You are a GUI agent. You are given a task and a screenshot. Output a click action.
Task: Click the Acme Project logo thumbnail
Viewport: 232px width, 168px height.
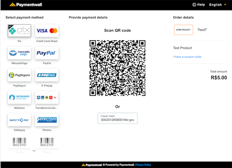(183, 30)
